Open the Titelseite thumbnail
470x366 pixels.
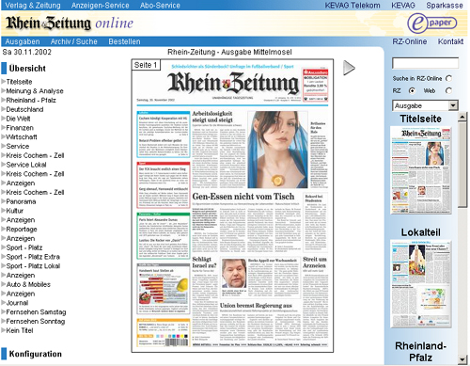coord(421,170)
